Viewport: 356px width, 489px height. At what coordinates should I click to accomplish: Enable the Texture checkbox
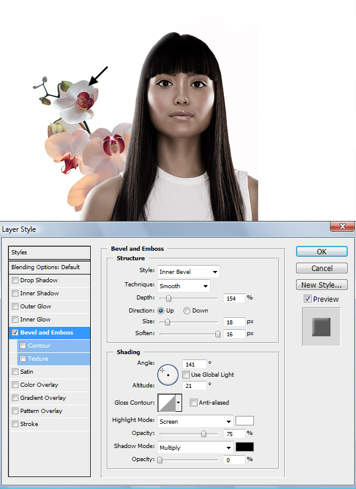tap(23, 359)
